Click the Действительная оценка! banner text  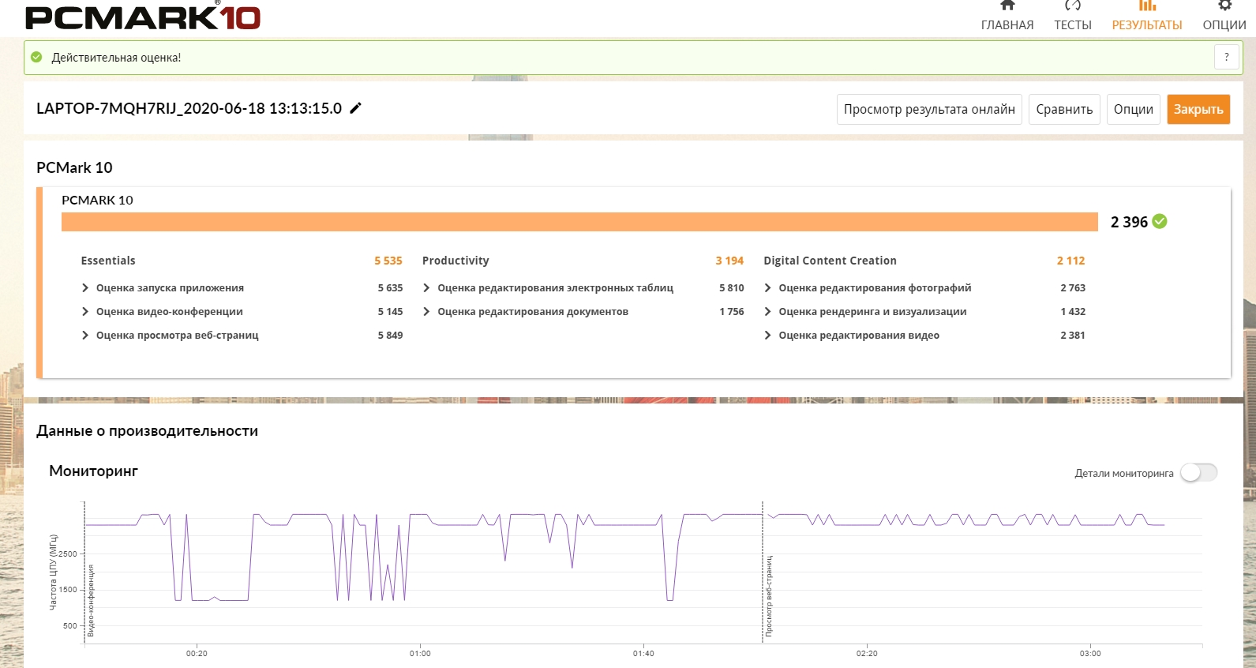[x=116, y=58]
